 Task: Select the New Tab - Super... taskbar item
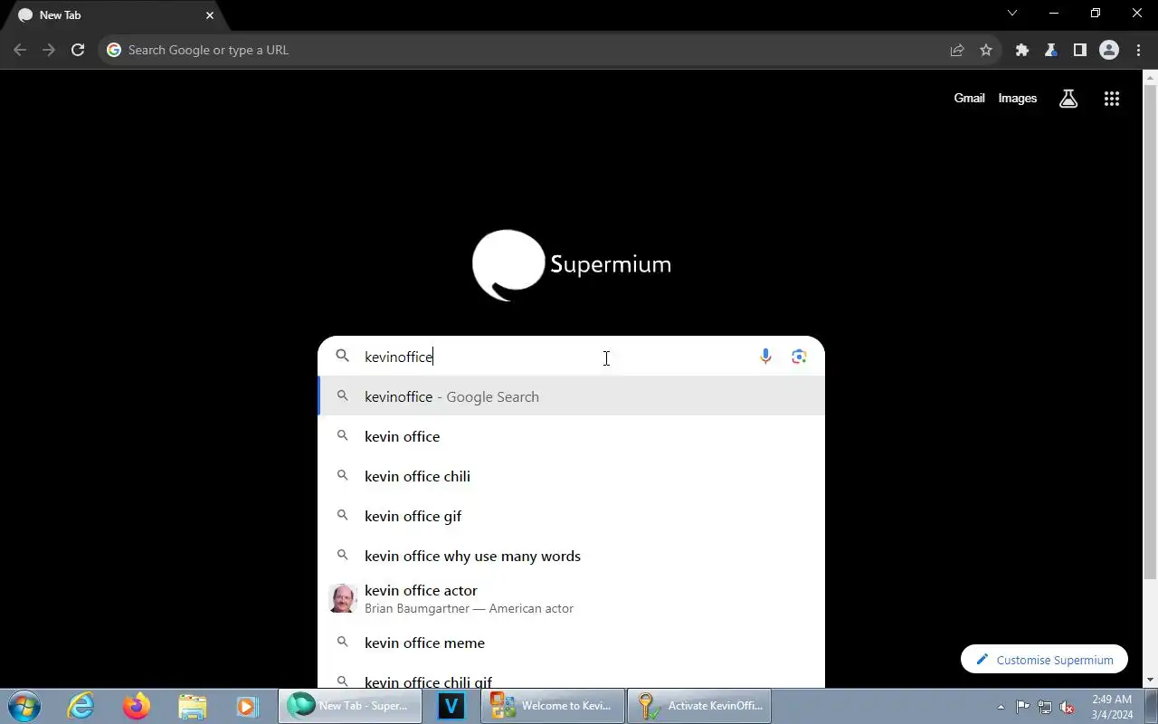350,706
